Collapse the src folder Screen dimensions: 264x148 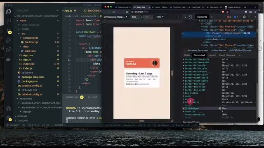coord(19,34)
